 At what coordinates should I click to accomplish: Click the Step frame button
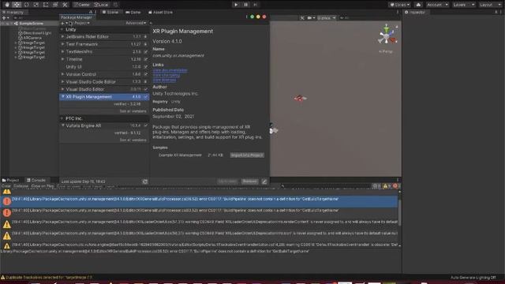click(x=256, y=5)
